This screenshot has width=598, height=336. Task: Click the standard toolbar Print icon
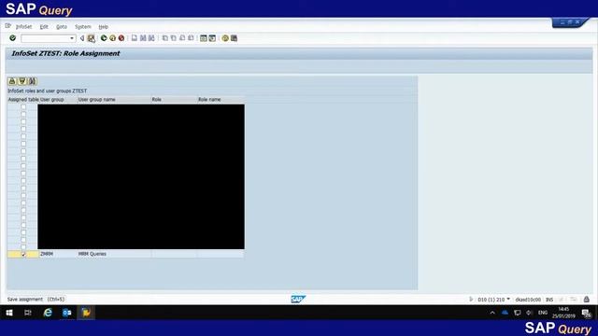tap(135, 38)
